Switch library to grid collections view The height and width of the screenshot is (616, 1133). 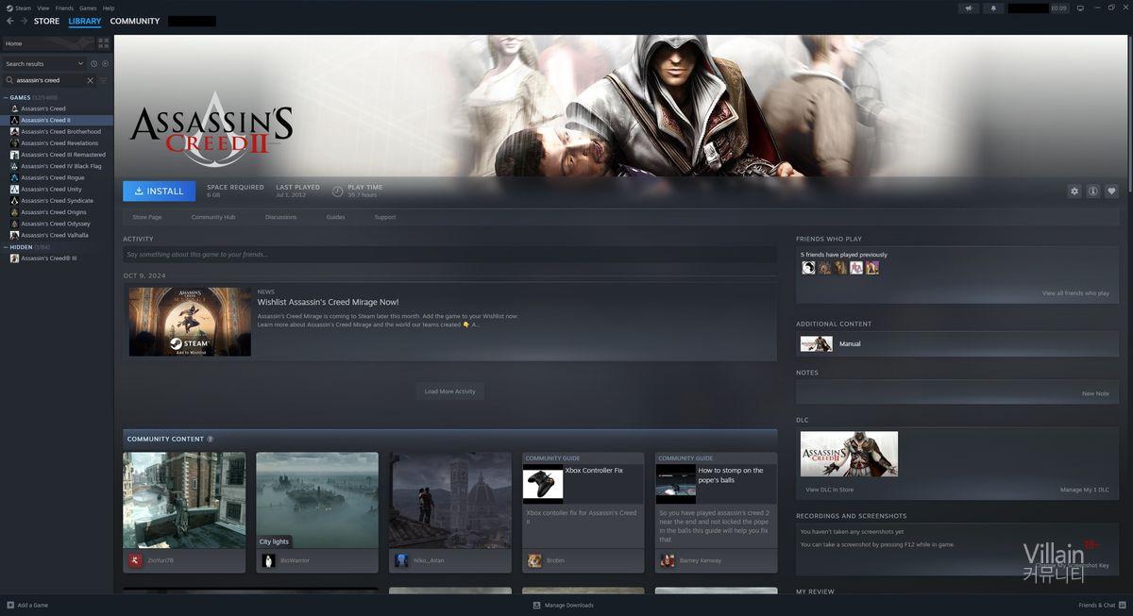coord(103,43)
